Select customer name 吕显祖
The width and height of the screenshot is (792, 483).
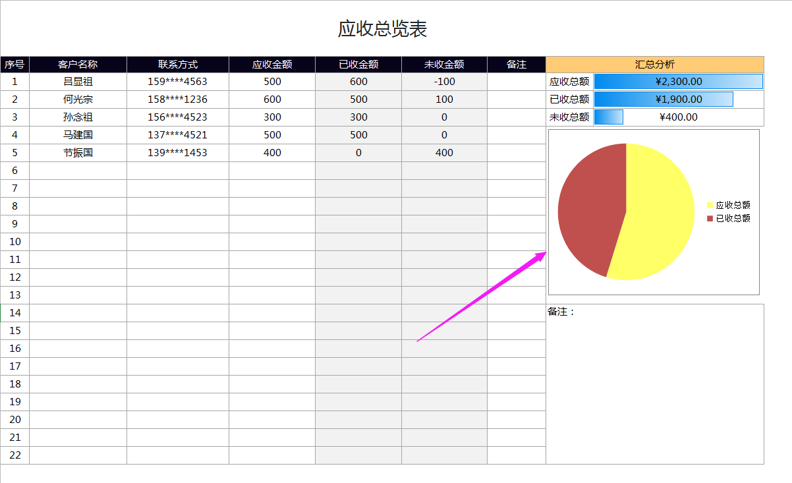point(78,81)
